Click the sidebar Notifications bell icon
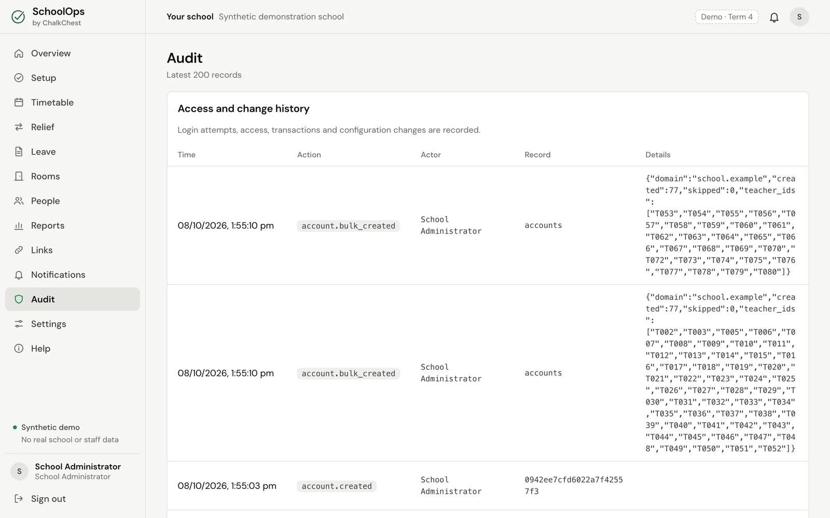 click(x=19, y=275)
